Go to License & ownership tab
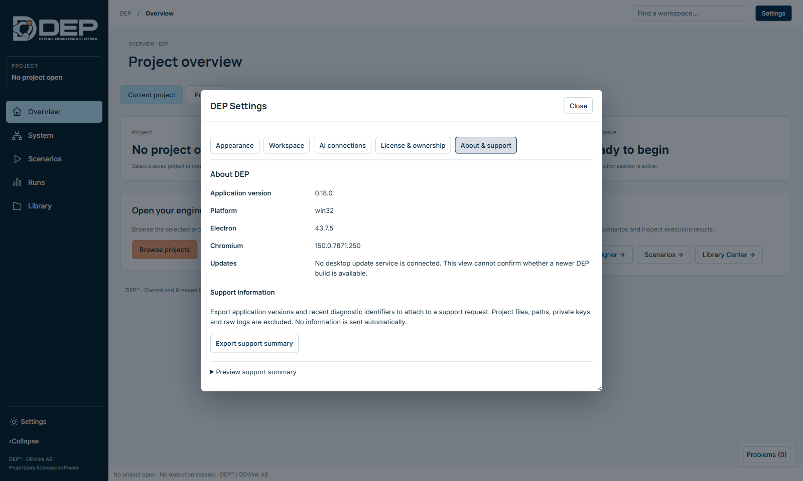The height and width of the screenshot is (481, 803). (413, 145)
